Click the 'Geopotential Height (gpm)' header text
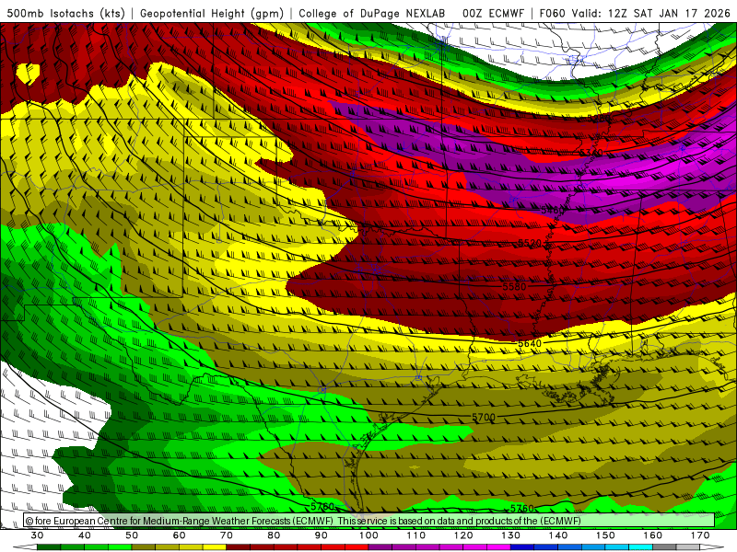Viewport: 737px width, 552px height. [x=212, y=13]
